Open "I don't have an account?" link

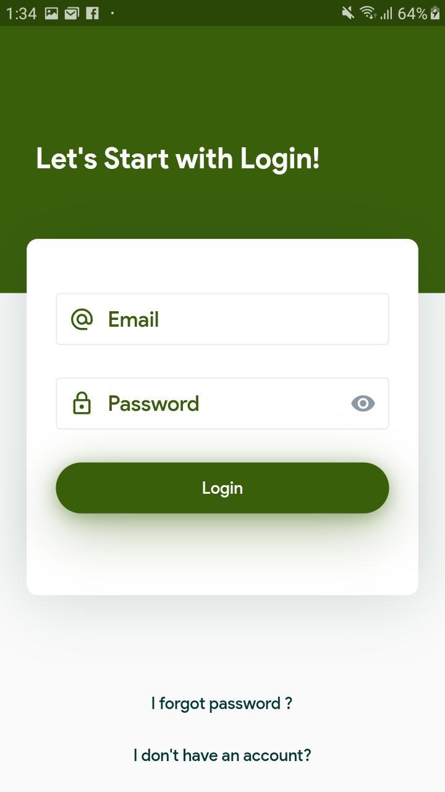coord(222,755)
